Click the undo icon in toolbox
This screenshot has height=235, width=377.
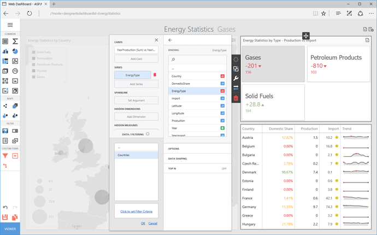click(x=5, y=208)
